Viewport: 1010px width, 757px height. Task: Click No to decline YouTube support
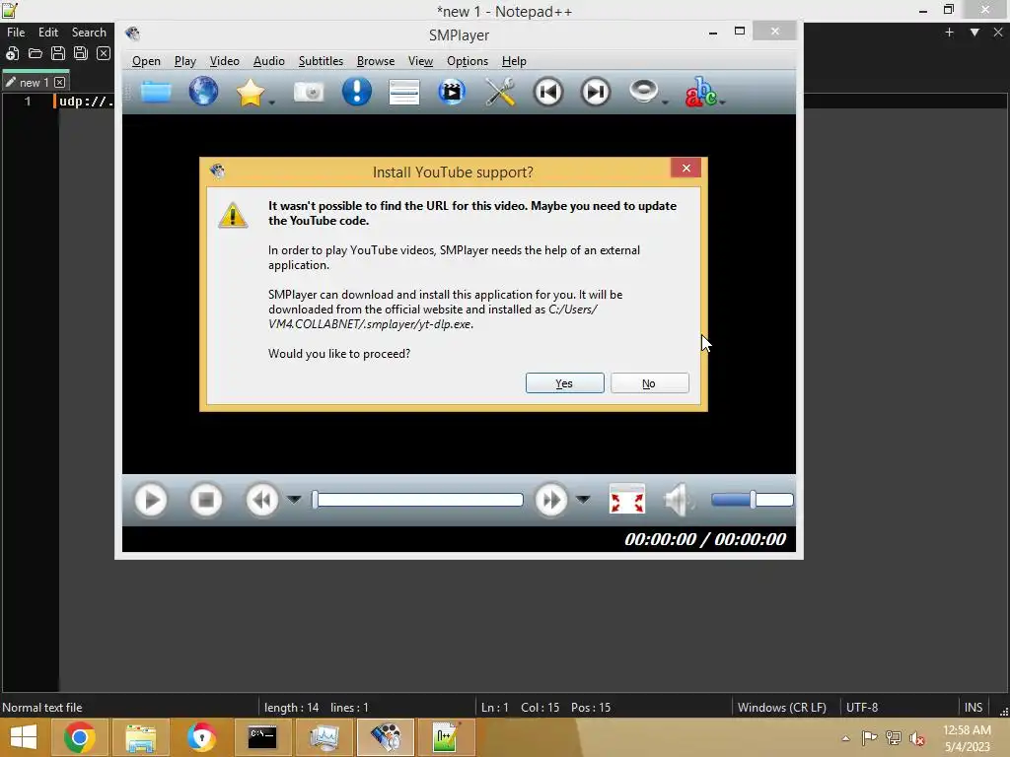(x=649, y=383)
